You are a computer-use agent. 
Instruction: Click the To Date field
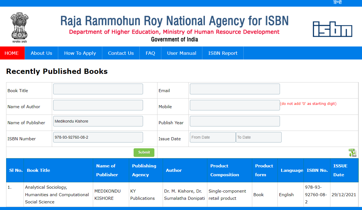(x=259, y=137)
